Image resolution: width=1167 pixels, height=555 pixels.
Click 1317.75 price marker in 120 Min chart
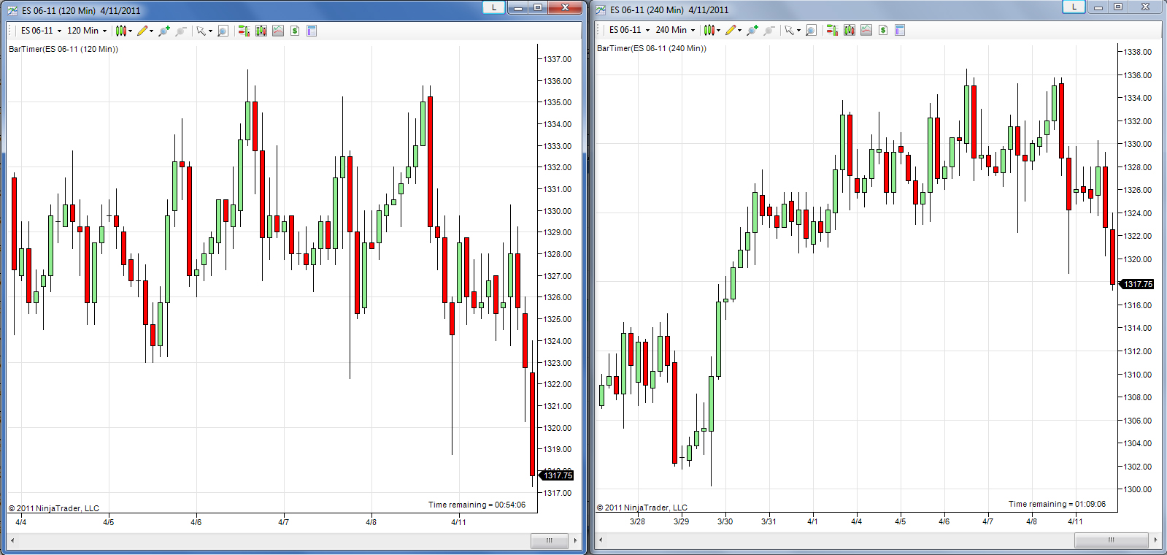(x=557, y=475)
